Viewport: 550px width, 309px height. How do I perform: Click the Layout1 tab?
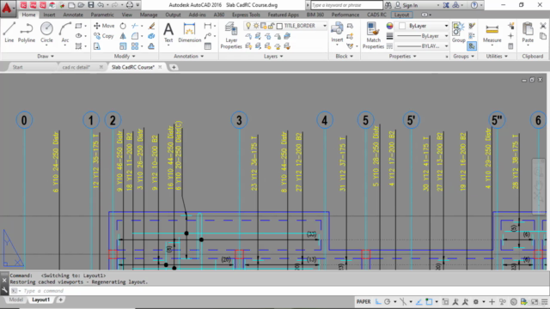tap(40, 300)
